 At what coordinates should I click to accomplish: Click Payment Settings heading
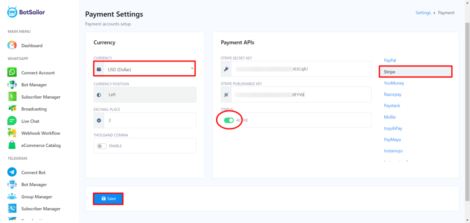click(x=114, y=14)
